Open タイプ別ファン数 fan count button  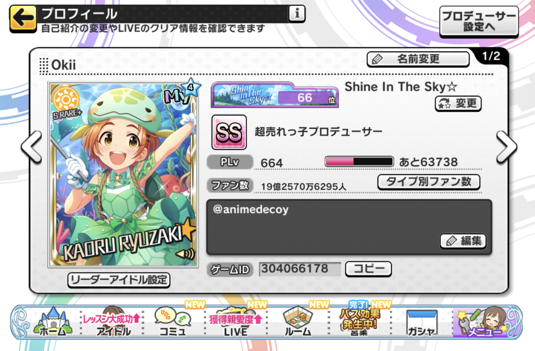pos(429,182)
